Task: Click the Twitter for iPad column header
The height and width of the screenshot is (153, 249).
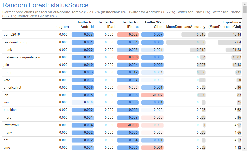Action: coord(106,24)
